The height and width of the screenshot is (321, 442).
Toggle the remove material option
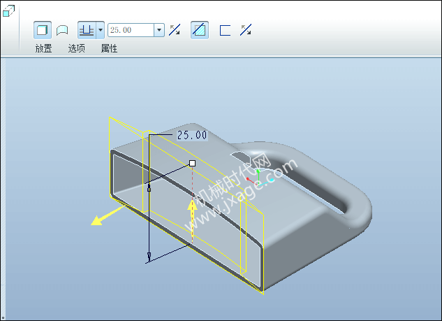(200, 30)
